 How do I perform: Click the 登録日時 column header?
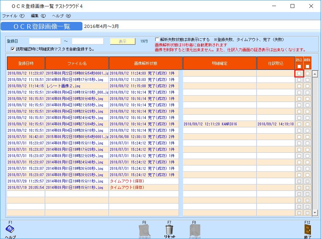[x=26, y=63]
